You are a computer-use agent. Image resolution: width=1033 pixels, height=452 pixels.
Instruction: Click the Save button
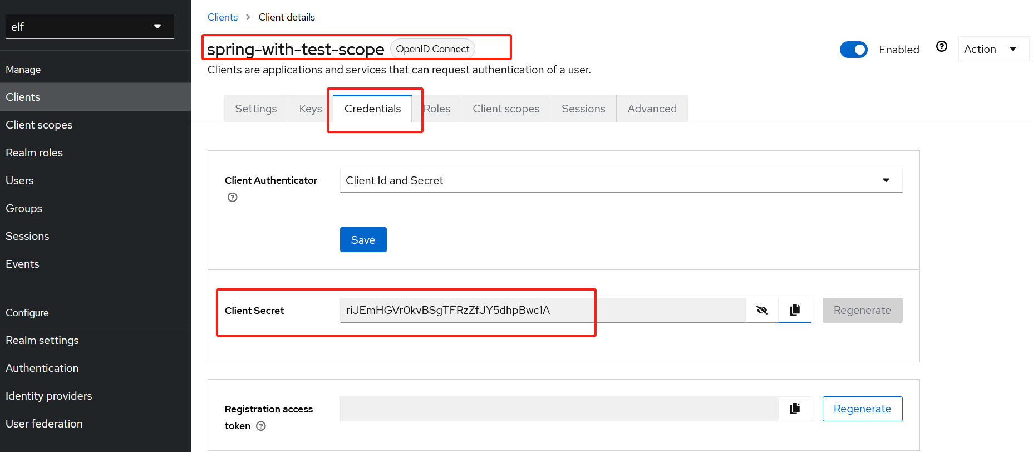[x=363, y=240]
